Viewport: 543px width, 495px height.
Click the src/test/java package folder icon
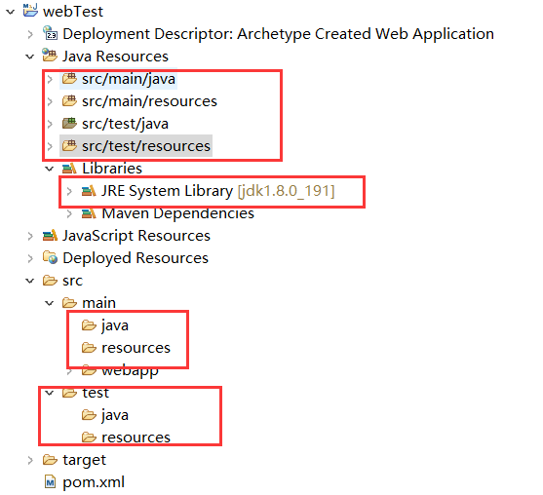click(69, 123)
